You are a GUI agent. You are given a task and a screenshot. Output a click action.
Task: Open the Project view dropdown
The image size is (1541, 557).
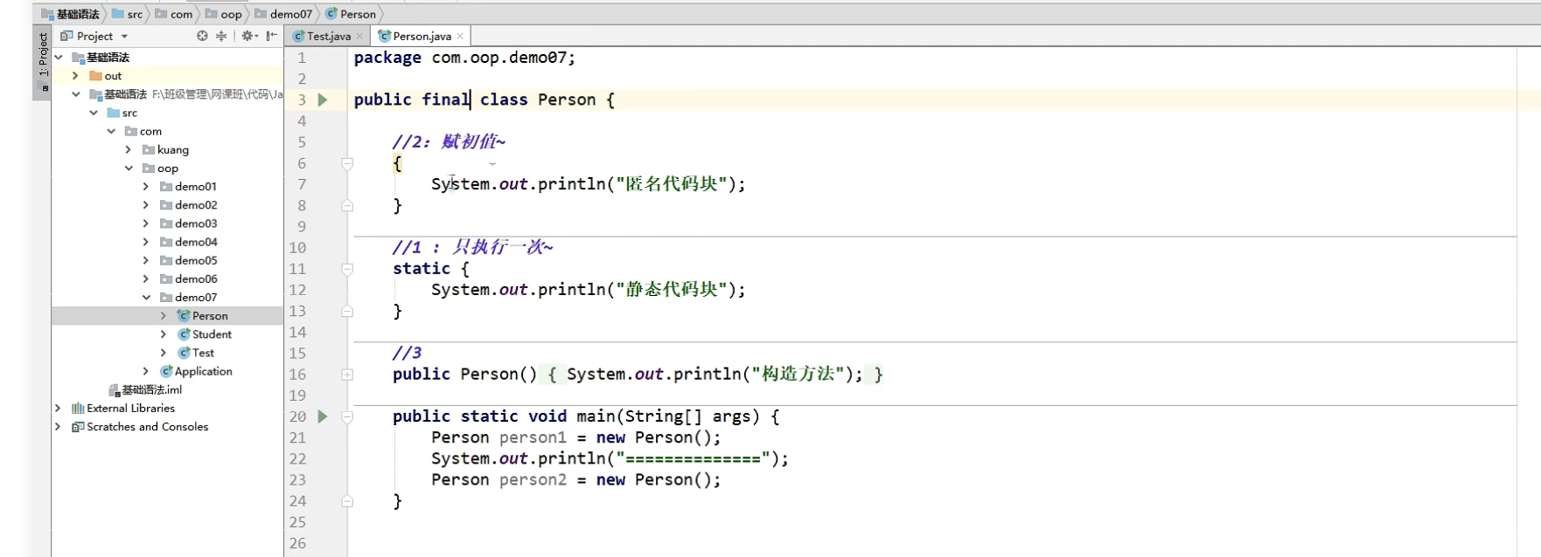[124, 36]
